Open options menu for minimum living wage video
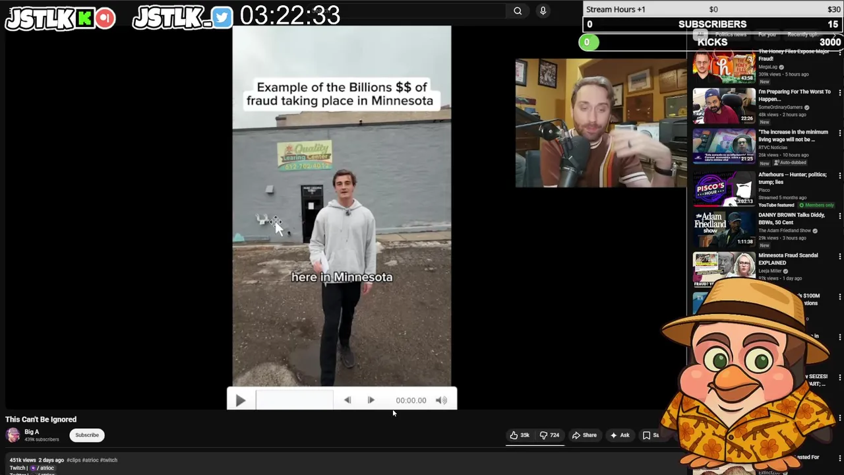Image resolution: width=844 pixels, height=475 pixels. pos(839,133)
